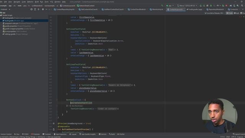
Task: Open the Layout Inspector tool window
Action: (239, 134)
